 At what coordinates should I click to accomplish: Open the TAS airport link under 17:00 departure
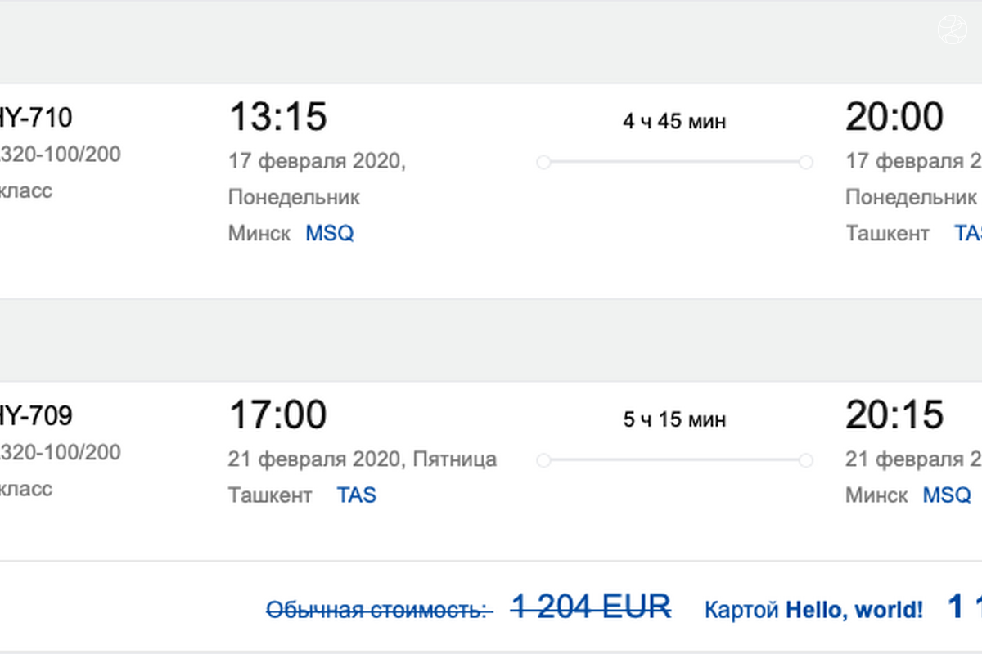357,495
